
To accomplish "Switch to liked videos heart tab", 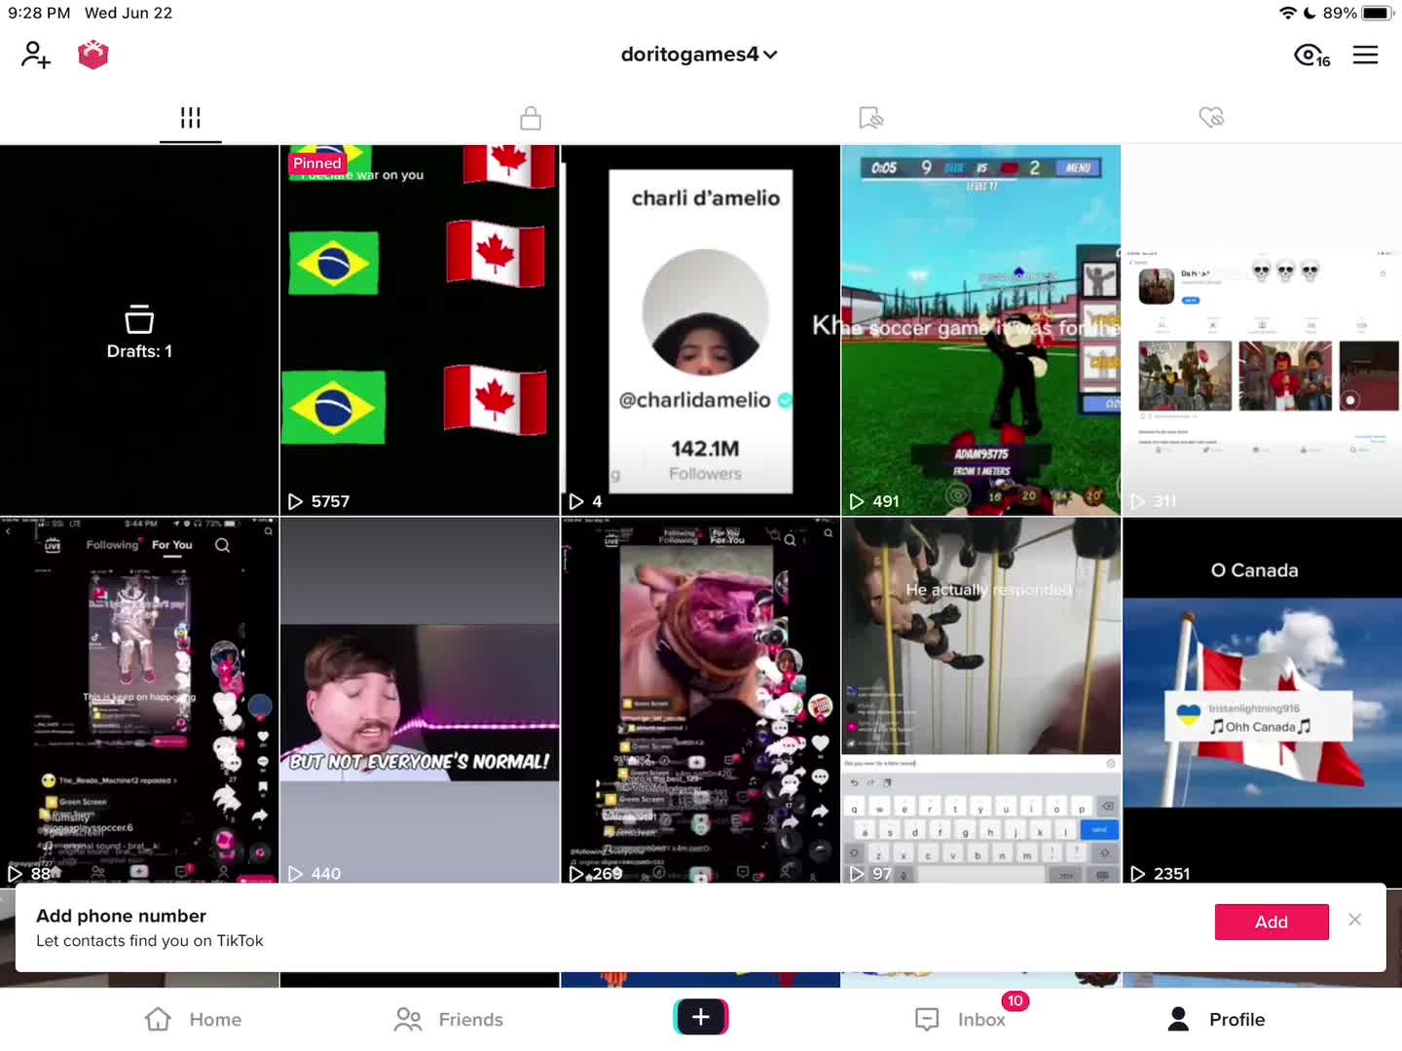I will (x=1211, y=119).
